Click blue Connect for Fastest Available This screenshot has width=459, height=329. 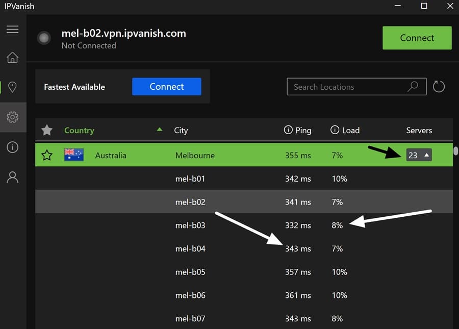[x=167, y=86]
